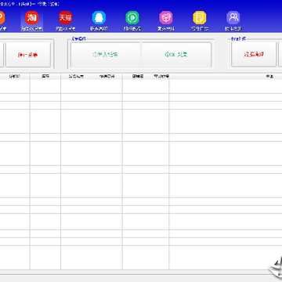
Task: Open the blue QQ penguin icon
Action: click(x=99, y=18)
